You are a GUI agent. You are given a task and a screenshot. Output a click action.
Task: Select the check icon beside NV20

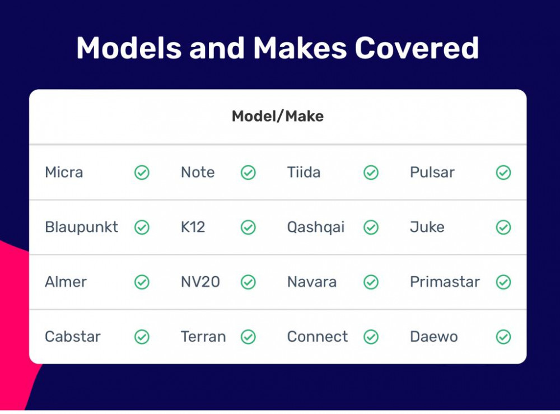click(x=248, y=282)
